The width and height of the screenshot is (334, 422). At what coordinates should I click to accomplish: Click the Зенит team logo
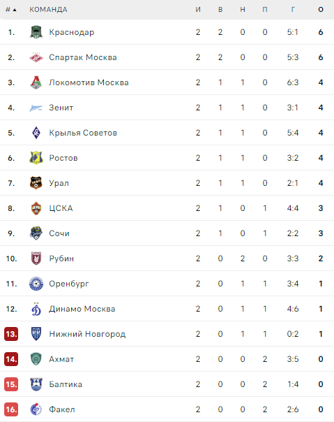[36, 108]
